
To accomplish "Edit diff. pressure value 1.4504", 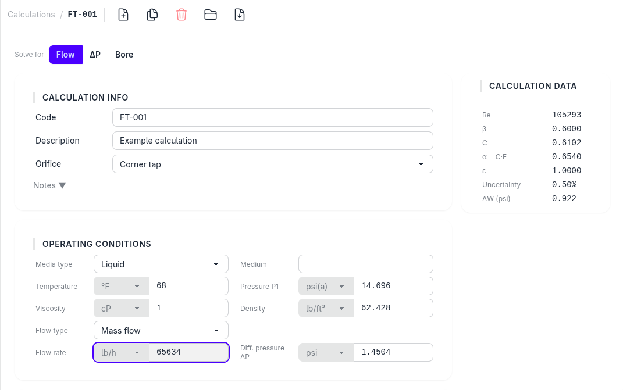I will click(x=393, y=352).
